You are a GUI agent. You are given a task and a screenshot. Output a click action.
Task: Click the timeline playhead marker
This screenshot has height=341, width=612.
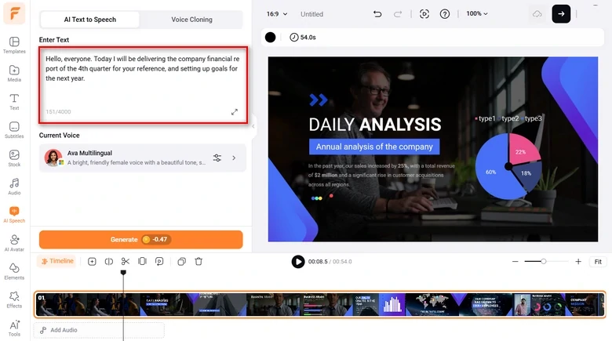pos(123,272)
